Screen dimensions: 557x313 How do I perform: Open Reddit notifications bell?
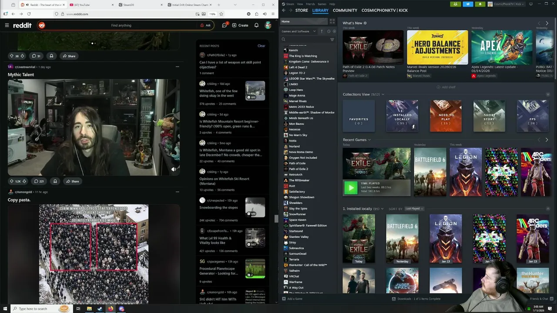click(256, 25)
